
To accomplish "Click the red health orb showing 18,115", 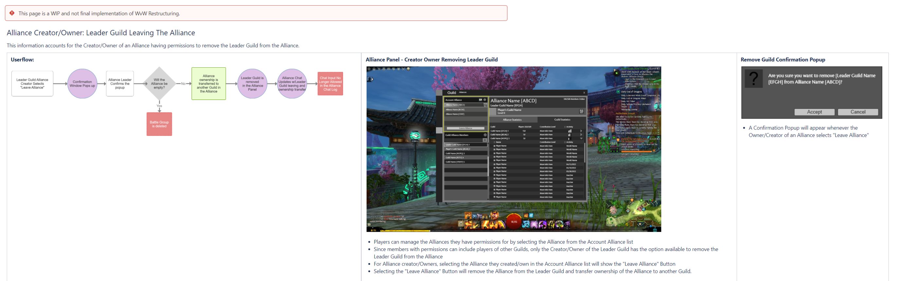I will pyautogui.click(x=514, y=222).
